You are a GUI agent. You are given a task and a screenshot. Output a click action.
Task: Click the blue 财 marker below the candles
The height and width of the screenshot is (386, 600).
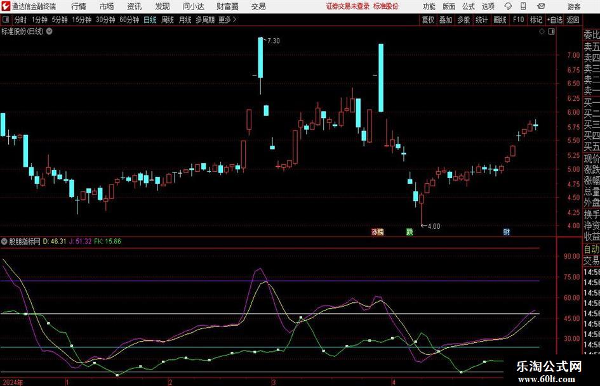coord(506,231)
